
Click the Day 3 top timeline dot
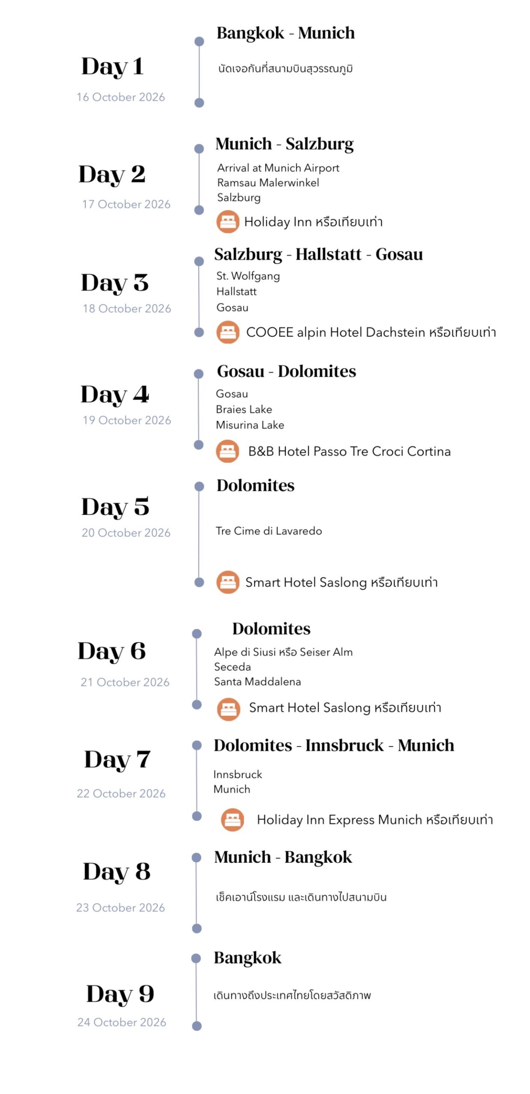pos(199,261)
